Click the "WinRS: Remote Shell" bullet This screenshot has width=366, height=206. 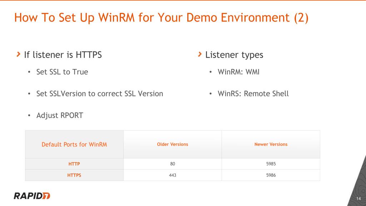pos(253,94)
